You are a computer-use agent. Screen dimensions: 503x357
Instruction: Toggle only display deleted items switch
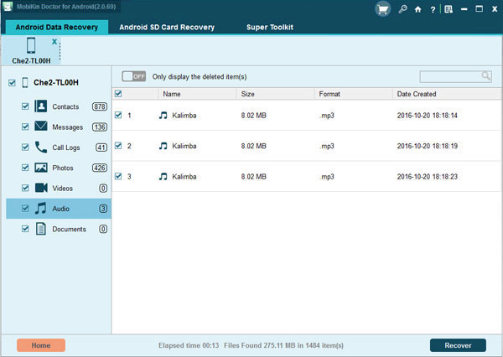pyautogui.click(x=133, y=76)
